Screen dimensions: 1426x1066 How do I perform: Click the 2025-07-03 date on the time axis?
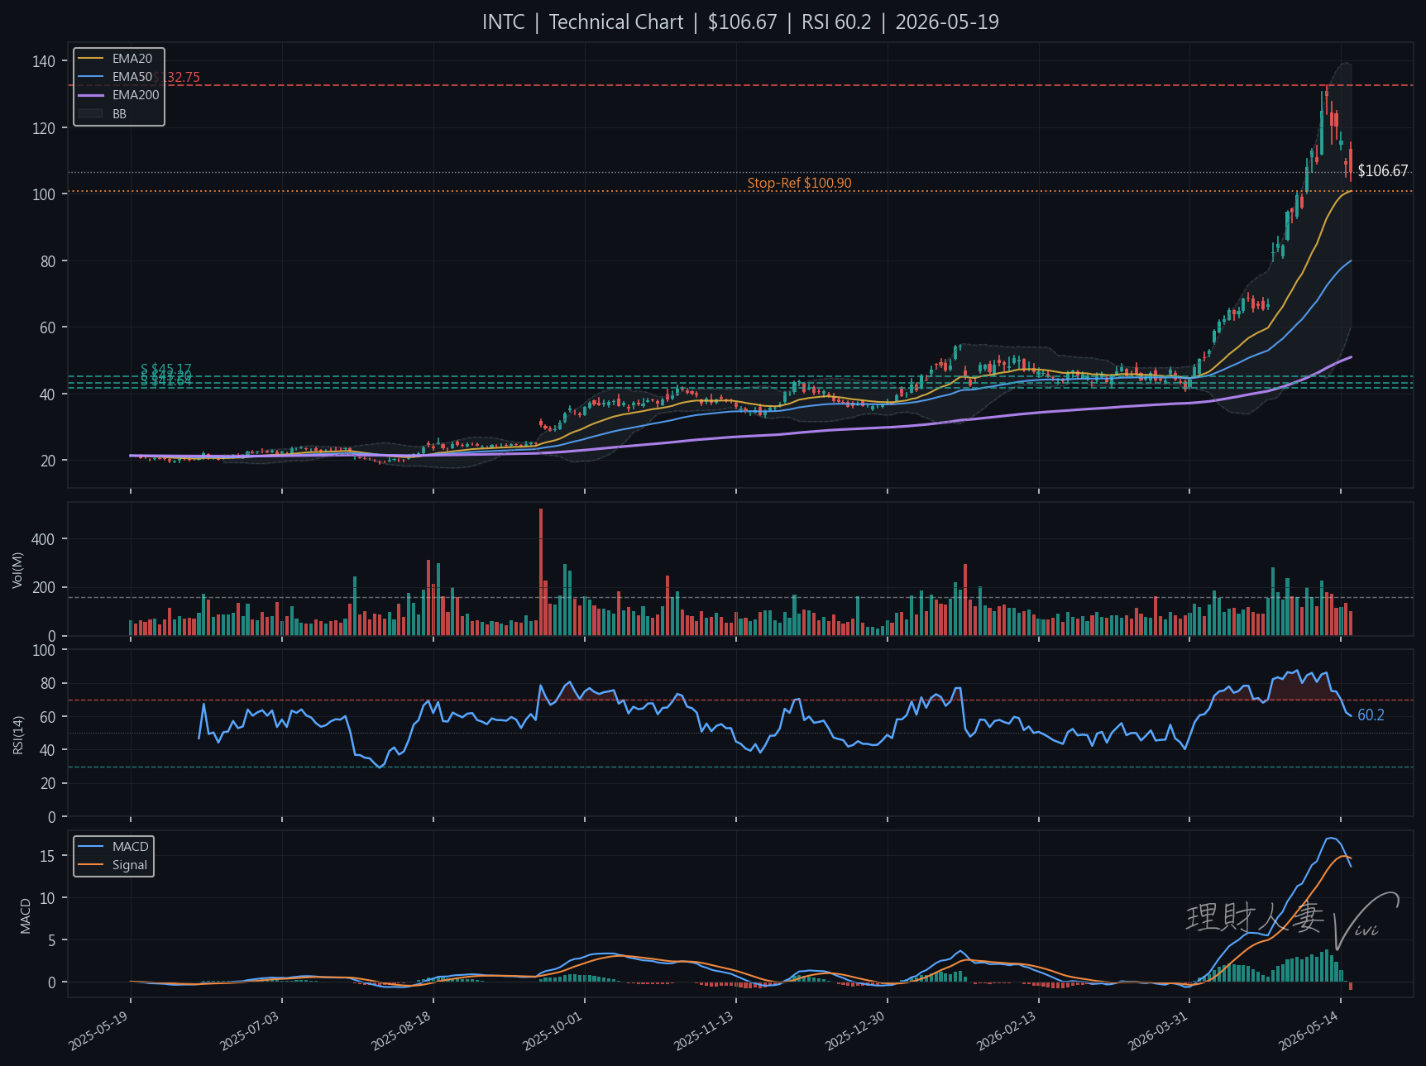click(251, 1030)
